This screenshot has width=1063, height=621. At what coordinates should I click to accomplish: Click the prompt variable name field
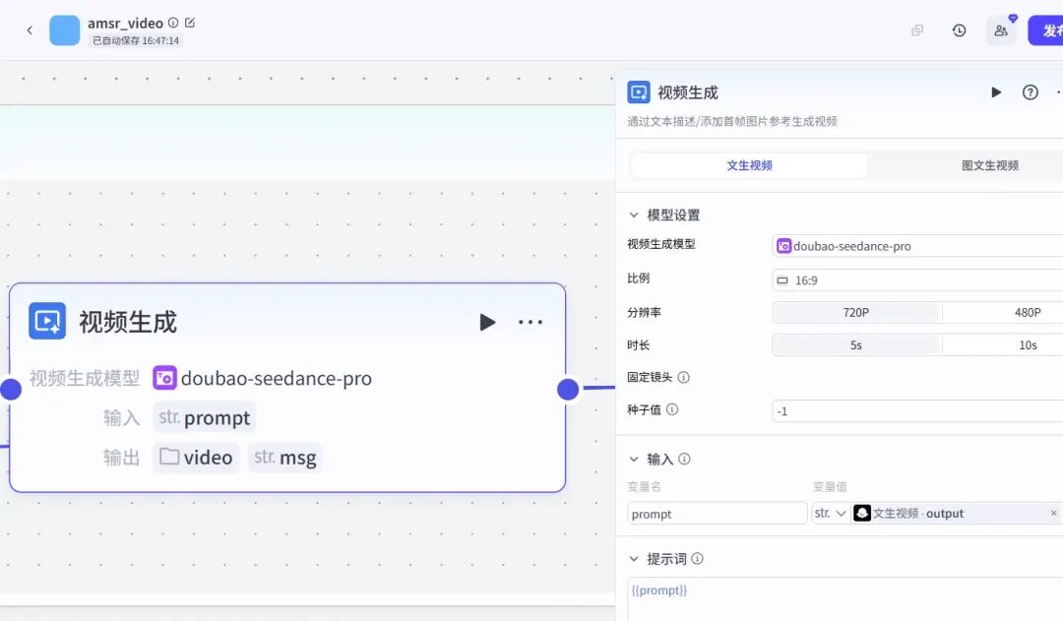pyautogui.click(x=718, y=513)
